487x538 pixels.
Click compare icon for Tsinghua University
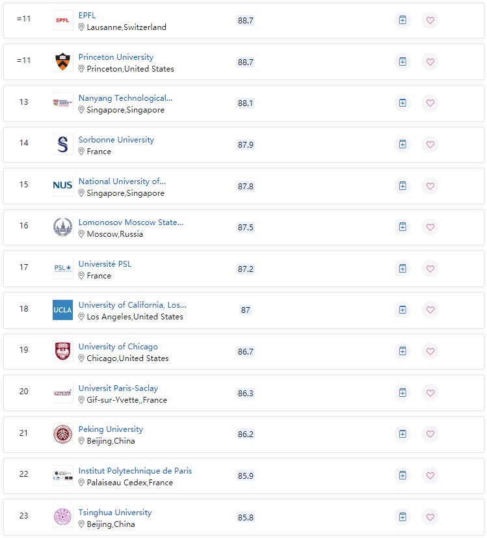coord(402,517)
